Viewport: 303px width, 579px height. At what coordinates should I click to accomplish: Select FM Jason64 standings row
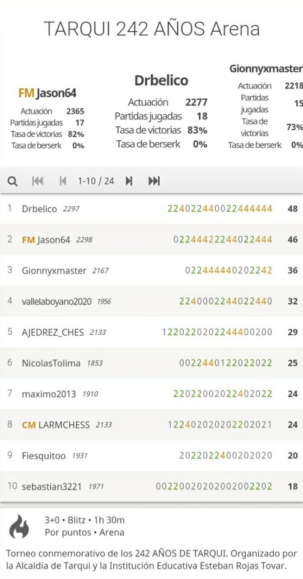pyautogui.click(x=151, y=239)
